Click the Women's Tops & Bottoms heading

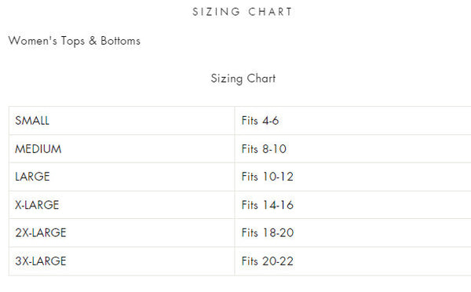[75, 41]
